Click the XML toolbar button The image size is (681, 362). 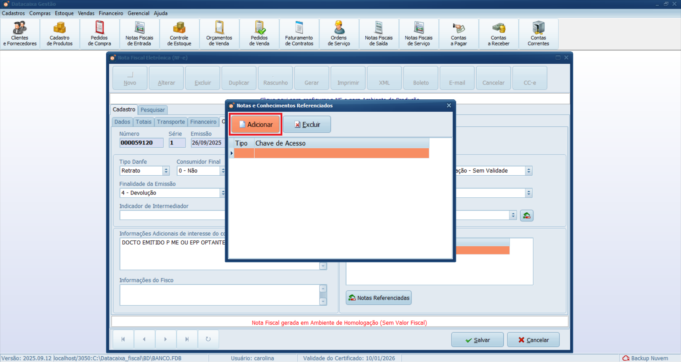pyautogui.click(x=384, y=78)
